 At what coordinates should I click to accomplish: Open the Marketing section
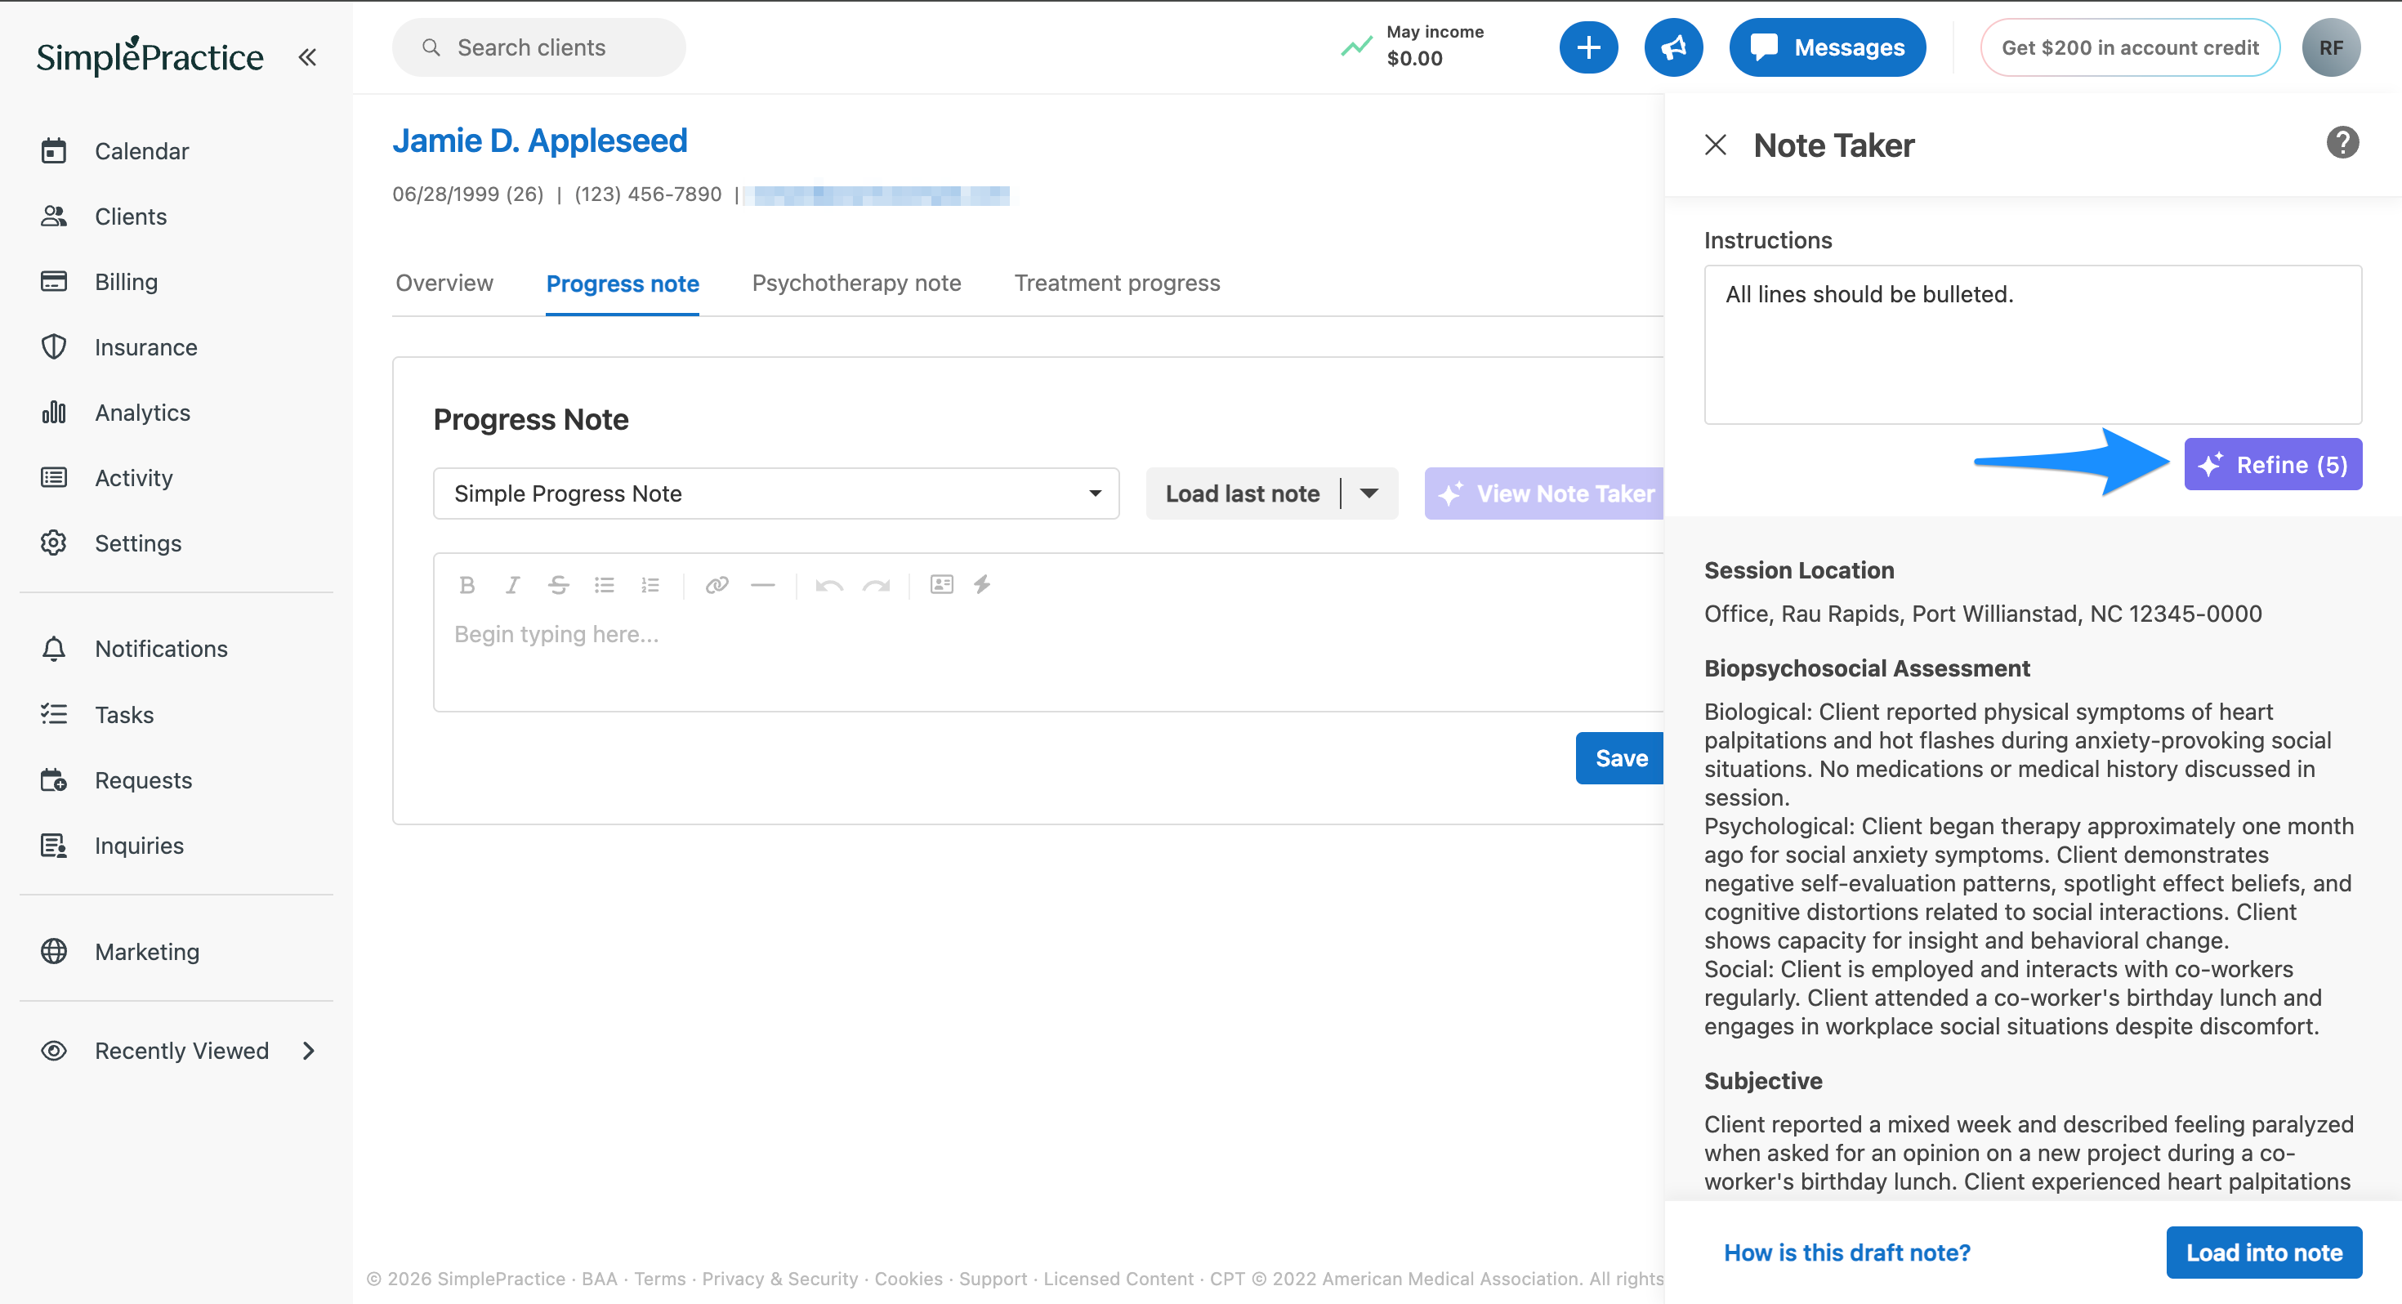tap(146, 951)
